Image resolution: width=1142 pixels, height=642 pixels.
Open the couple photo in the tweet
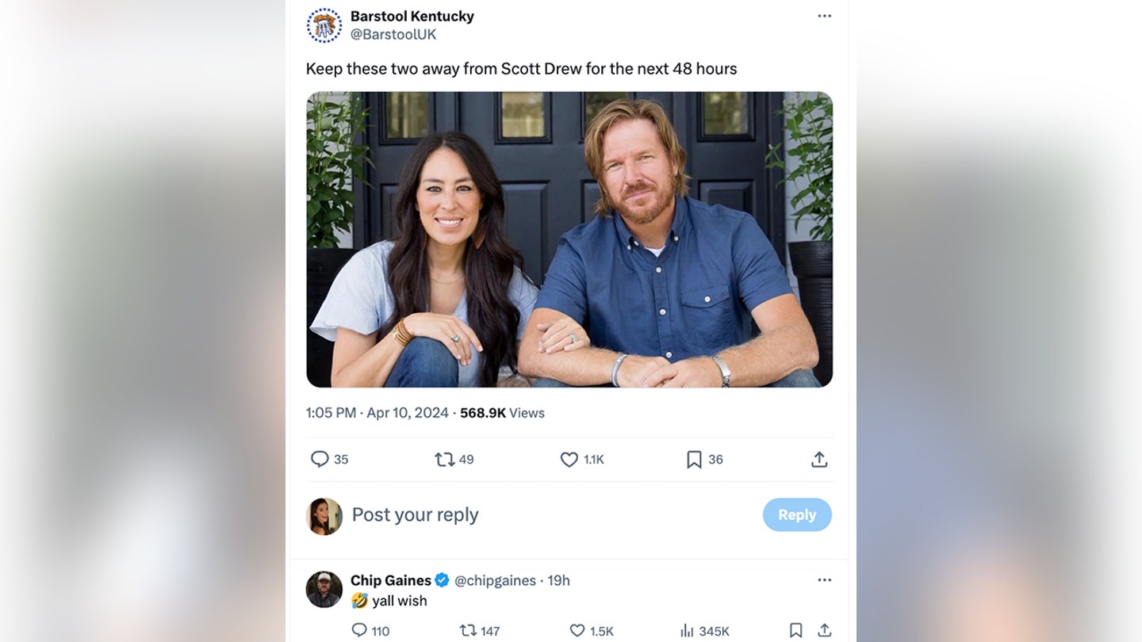pyautogui.click(x=569, y=239)
